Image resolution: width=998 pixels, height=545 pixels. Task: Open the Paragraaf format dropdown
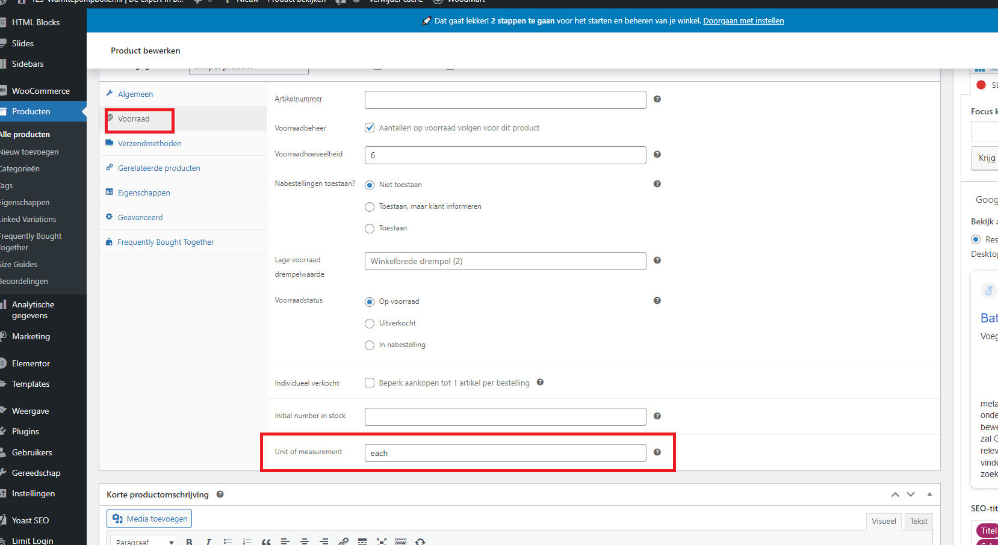tap(144, 541)
